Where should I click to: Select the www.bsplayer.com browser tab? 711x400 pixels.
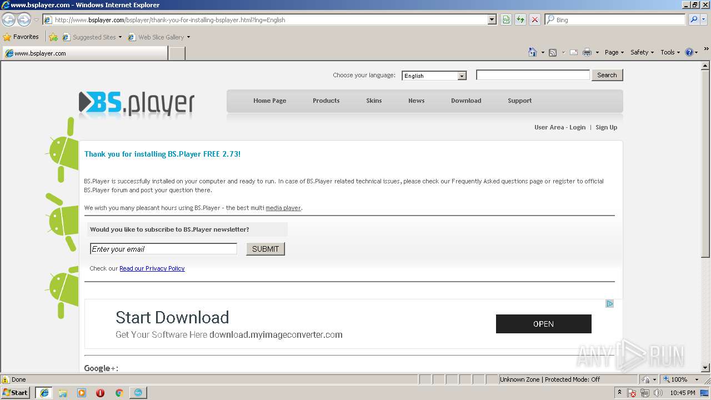(x=85, y=53)
